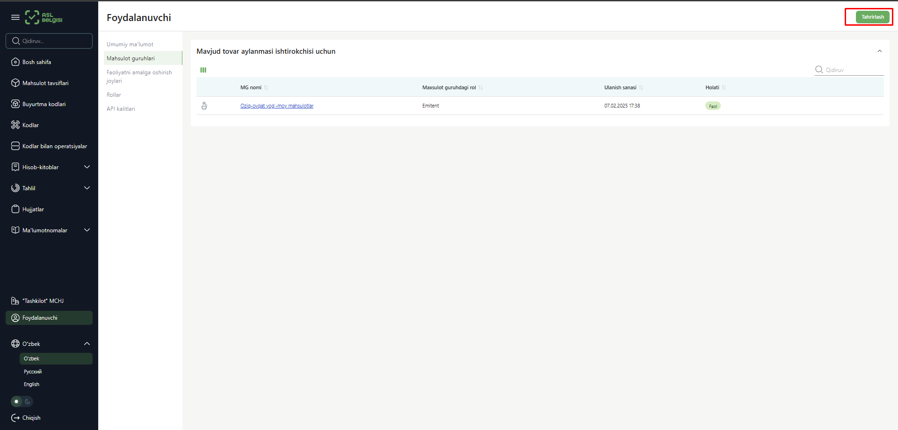Click the Hujjatlar clipboard icon

15,209
